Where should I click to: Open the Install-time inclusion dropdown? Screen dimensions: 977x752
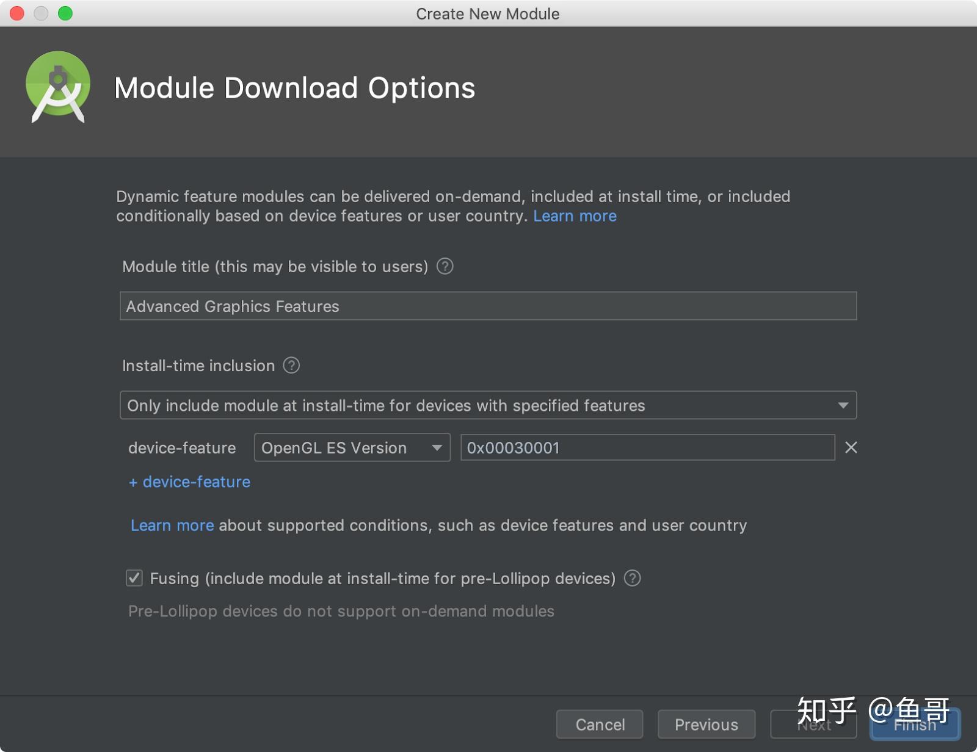(x=488, y=405)
